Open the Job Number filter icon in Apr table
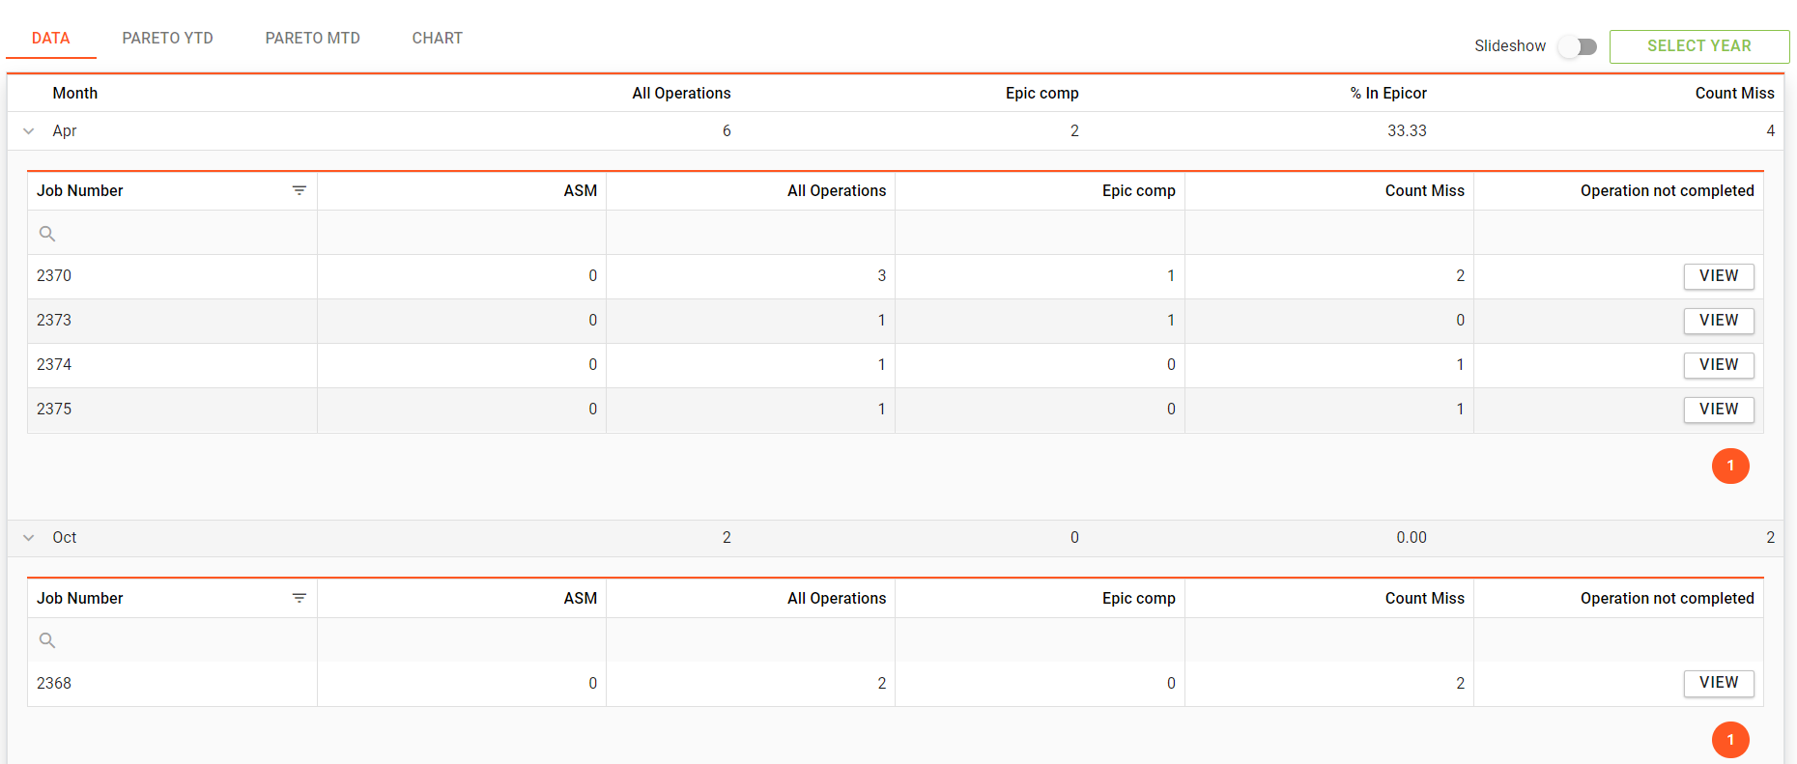 coord(299,191)
